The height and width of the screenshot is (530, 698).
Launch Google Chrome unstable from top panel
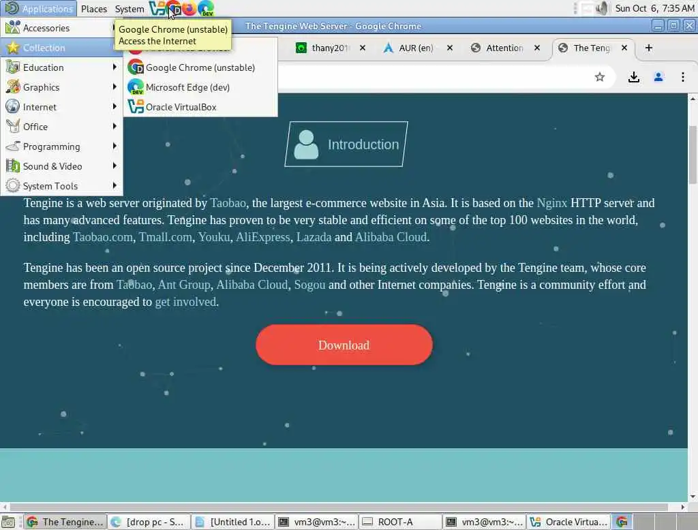(174, 8)
